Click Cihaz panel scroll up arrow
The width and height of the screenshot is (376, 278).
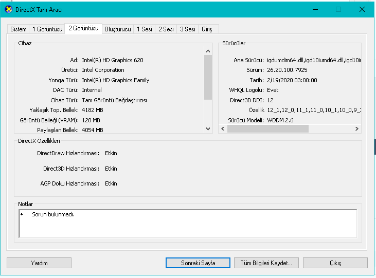click(x=208, y=51)
